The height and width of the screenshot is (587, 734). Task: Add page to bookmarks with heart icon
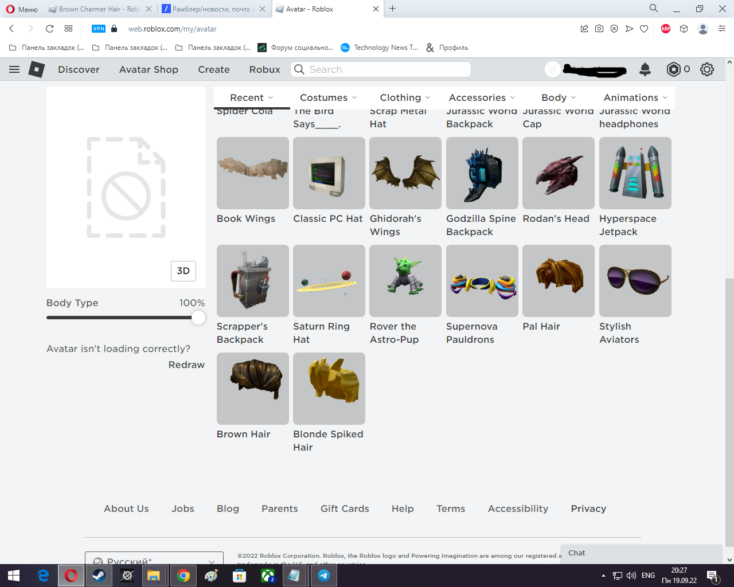(644, 29)
